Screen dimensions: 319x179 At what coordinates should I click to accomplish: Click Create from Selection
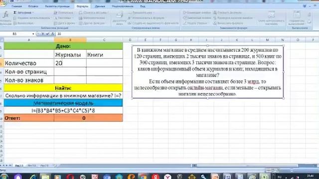153,23
